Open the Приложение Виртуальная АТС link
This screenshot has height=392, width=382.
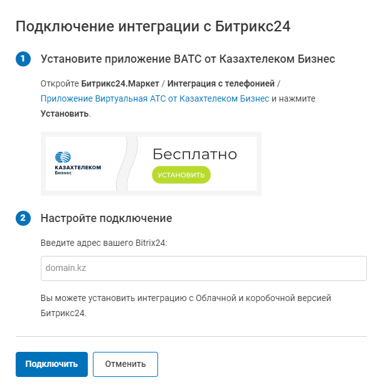pyautogui.click(x=154, y=99)
